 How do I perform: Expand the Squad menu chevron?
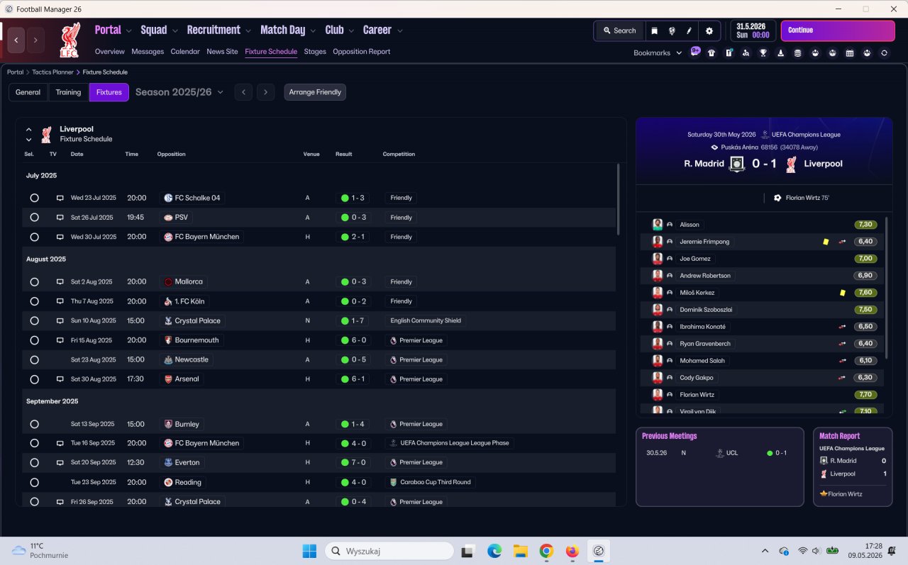point(175,30)
